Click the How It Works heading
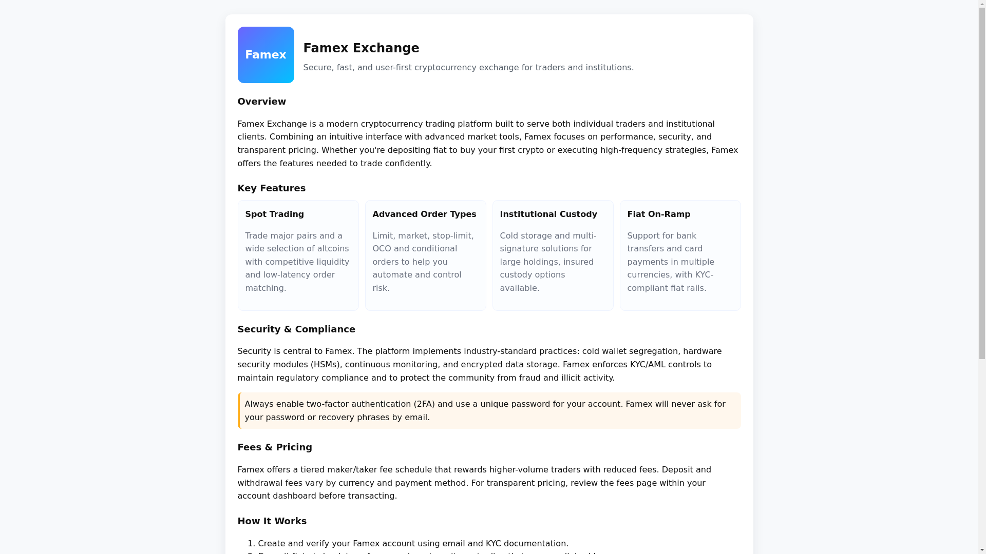 pyautogui.click(x=272, y=521)
